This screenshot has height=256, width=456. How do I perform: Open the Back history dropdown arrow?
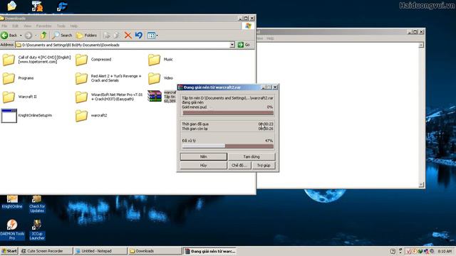point(21,36)
